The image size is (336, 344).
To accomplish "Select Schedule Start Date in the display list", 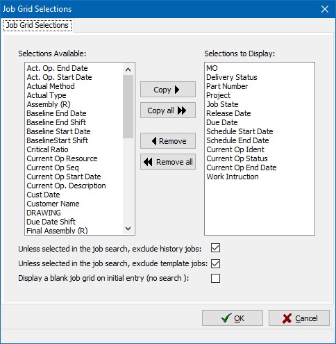I will [240, 131].
